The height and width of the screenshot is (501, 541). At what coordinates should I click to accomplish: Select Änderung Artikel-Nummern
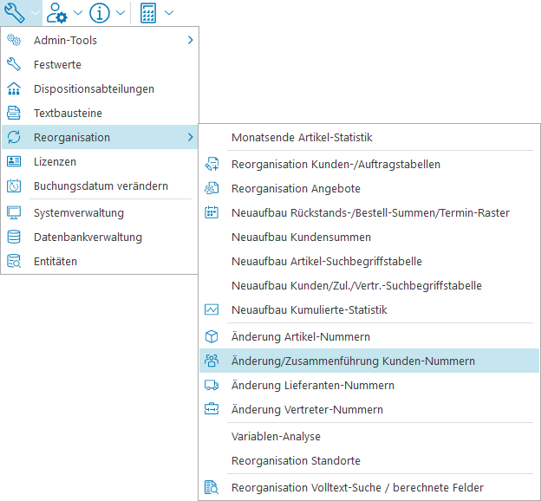[x=301, y=336]
